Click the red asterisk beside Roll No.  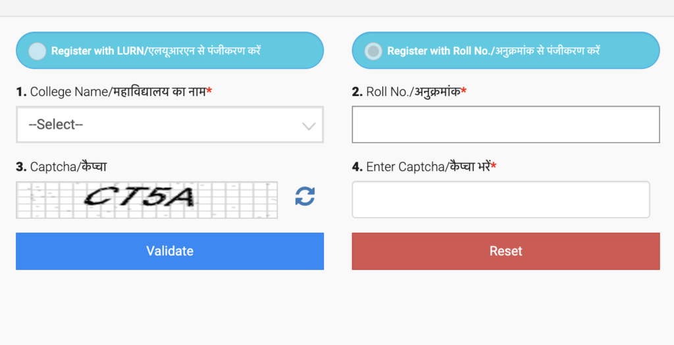pyautogui.click(x=464, y=91)
